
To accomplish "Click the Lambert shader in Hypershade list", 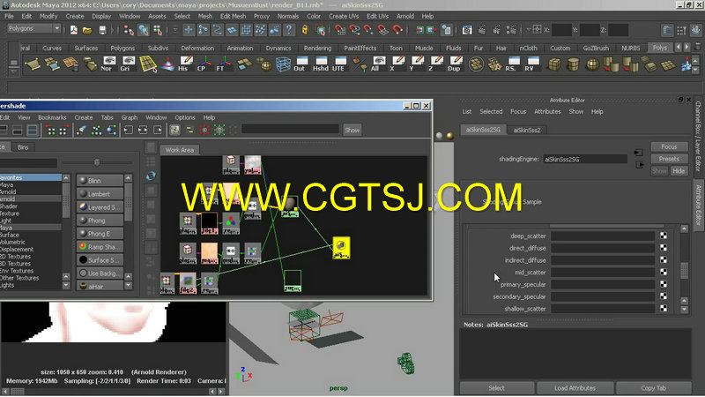I will pyautogui.click(x=100, y=194).
